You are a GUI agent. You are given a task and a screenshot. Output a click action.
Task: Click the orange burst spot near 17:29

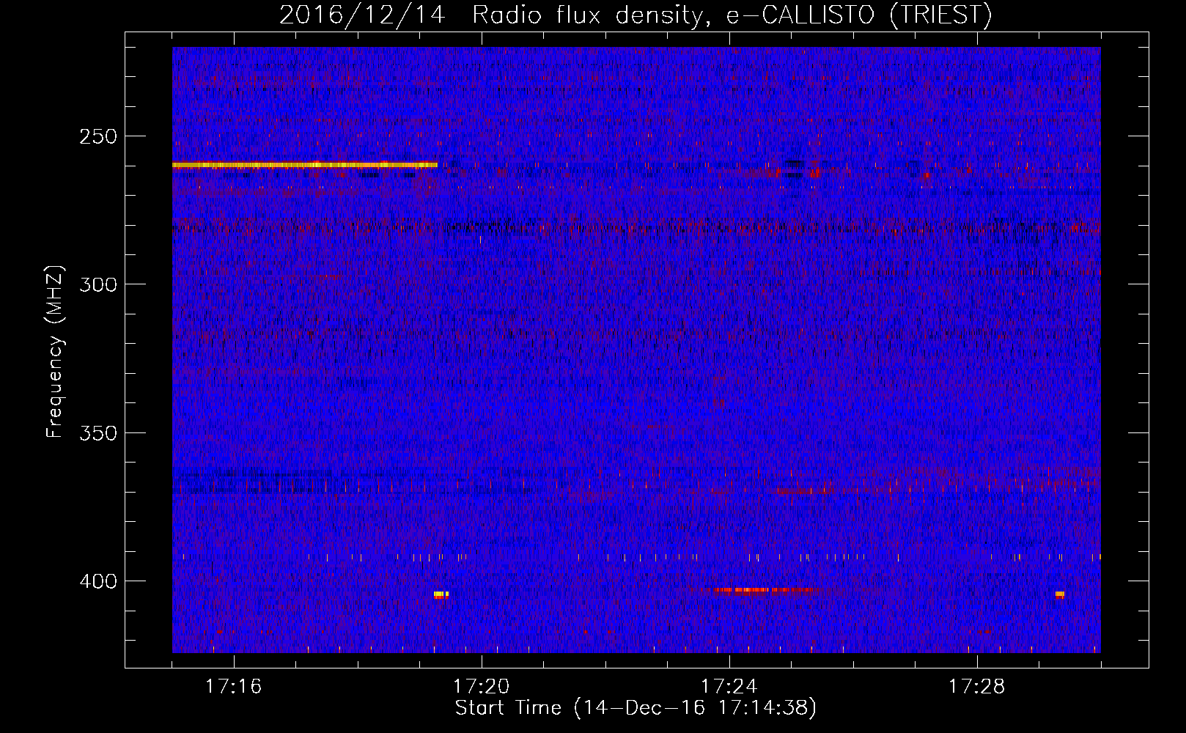tap(1060, 594)
